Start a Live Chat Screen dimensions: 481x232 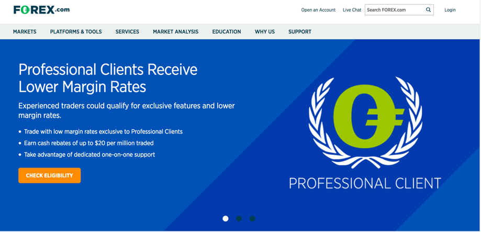click(352, 10)
